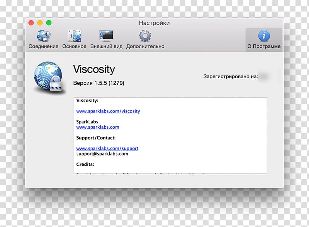The image size is (309, 227).
Task: Minimize the window using the yellow button
Action: click(x=40, y=23)
